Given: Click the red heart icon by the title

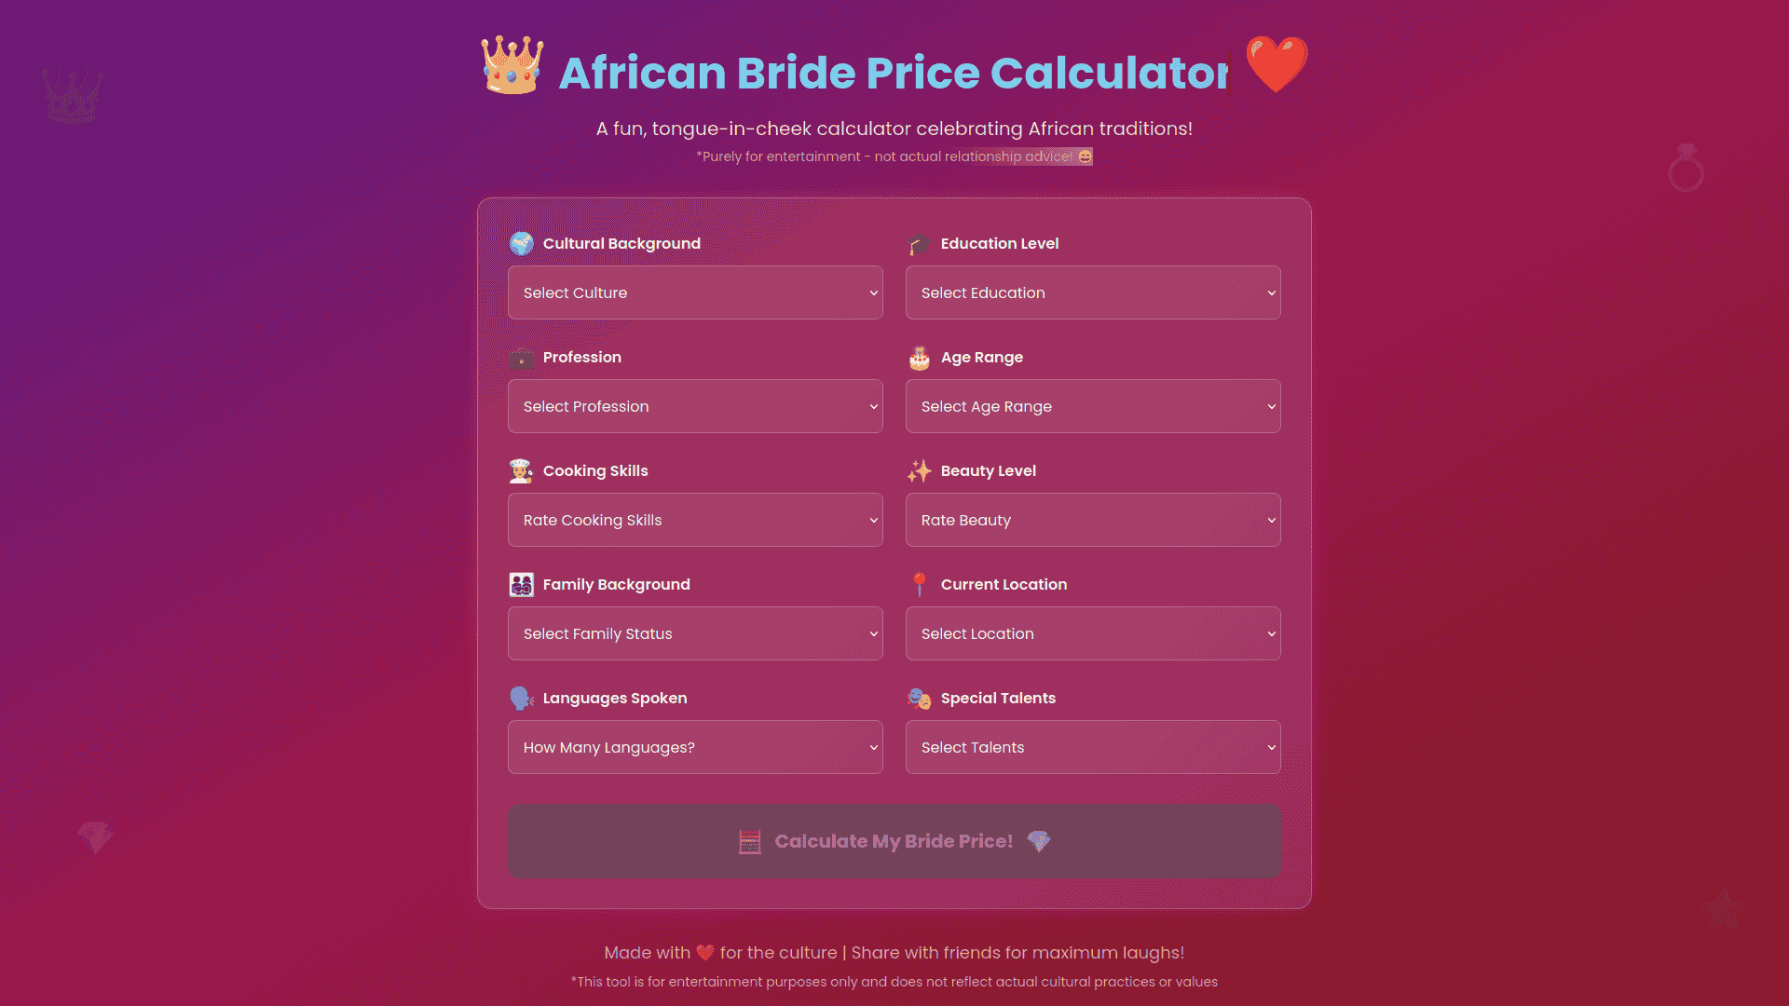Looking at the screenshot, I should tap(1277, 64).
